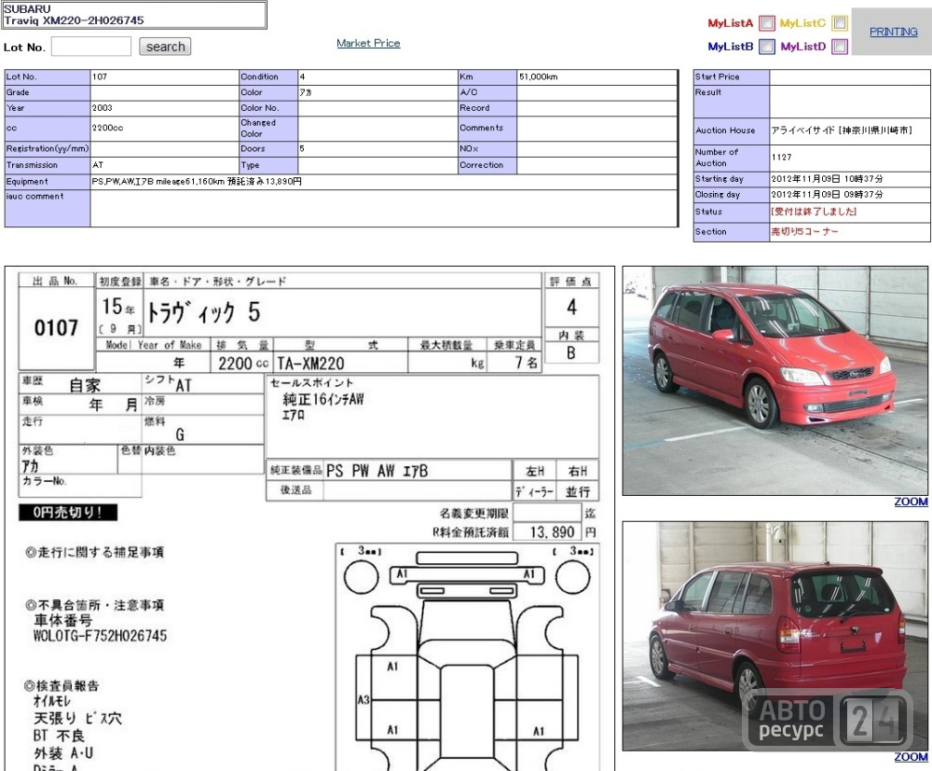Click the evaluation score 4 on sheet
This screenshot has height=771, width=932.
571,307
